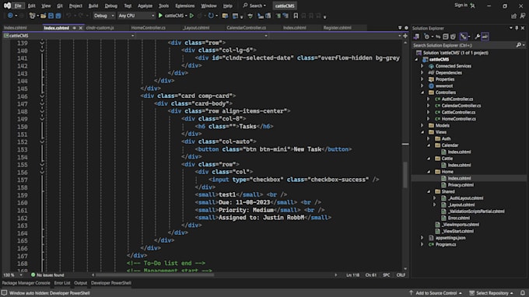Click the Pending Changes Filter icon in Solution Explorer
Viewport: 529px width, 297px height.
427,37
